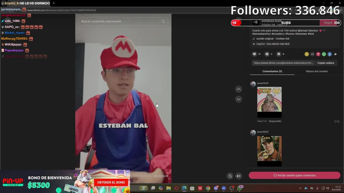Open Discord from the taskbar
344x193 pixels.
coord(216,188)
